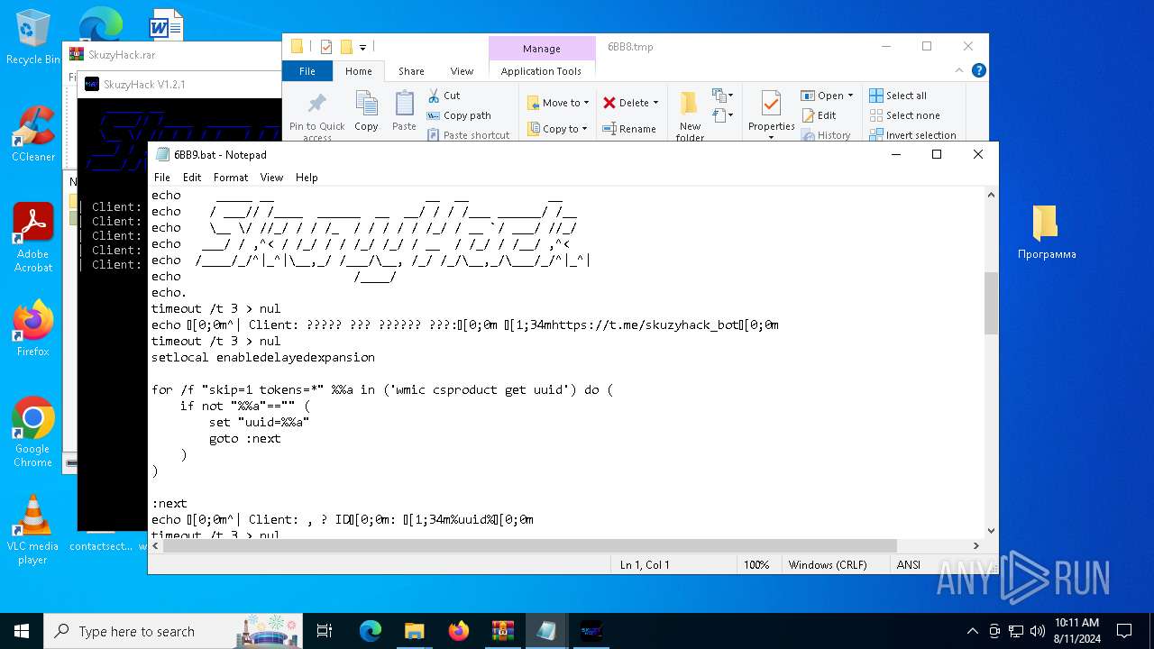Open the Open button dropdown arrow
This screenshot has height=649, width=1154.
point(850,96)
